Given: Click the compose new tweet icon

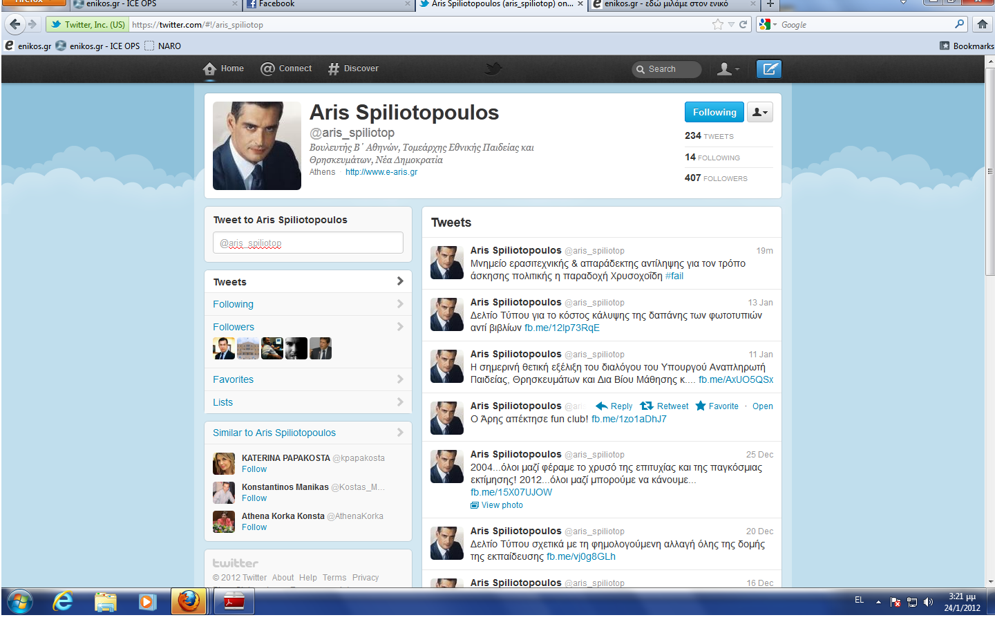Looking at the screenshot, I should click(768, 69).
